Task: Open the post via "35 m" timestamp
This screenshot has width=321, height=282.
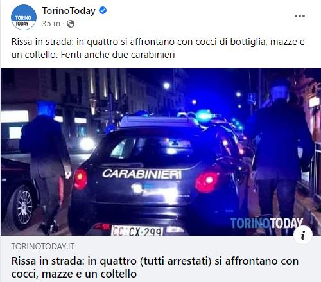Action: 51,24
